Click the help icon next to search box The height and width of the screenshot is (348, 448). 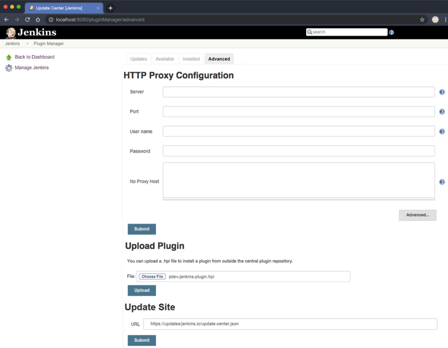tap(391, 32)
